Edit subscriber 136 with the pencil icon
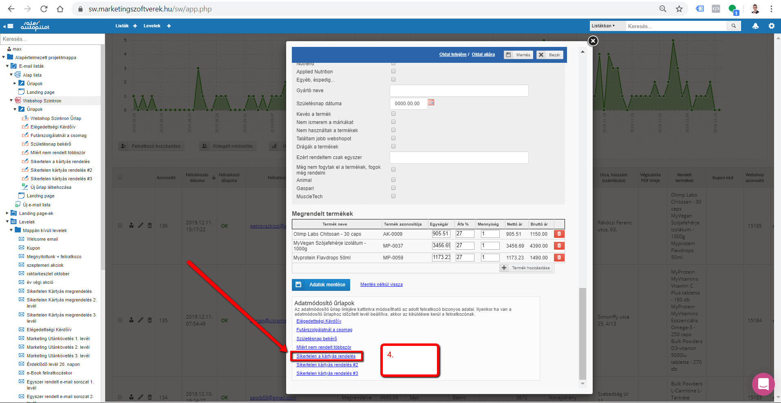This screenshot has height=403, width=781. pyautogui.click(x=141, y=225)
